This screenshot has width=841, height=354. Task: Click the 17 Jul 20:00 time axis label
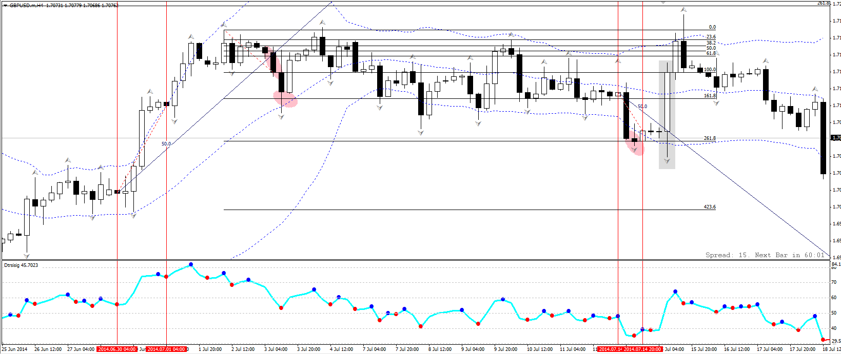(801, 349)
